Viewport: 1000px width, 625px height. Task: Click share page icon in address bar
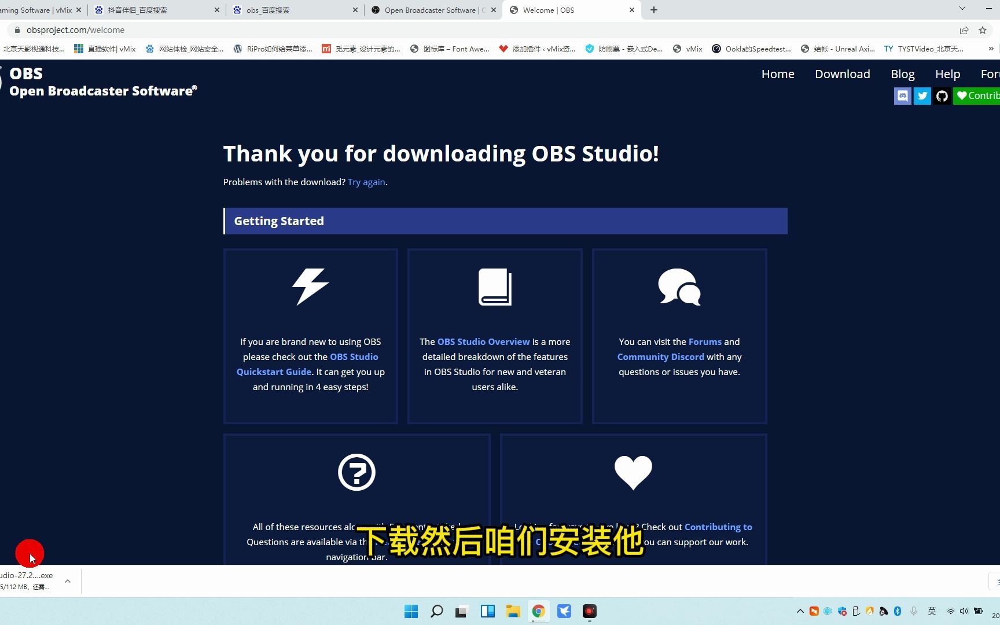[964, 30]
